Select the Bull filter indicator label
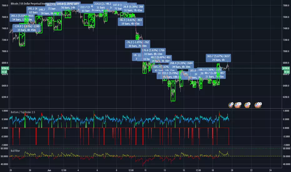The width and height of the screenshot is (291, 172). coord(15,151)
